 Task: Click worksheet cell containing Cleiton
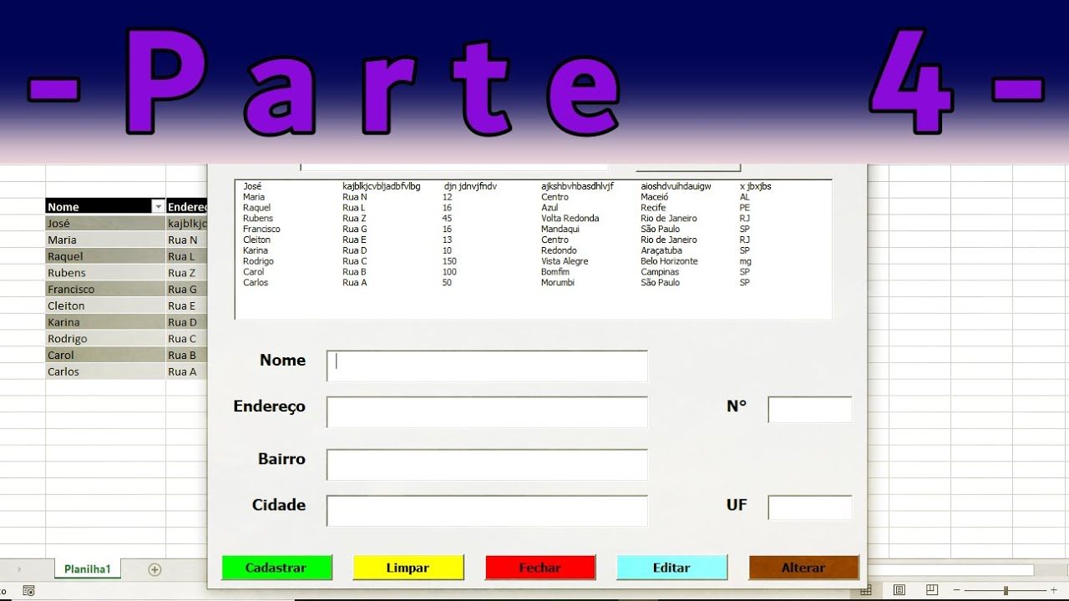(x=105, y=306)
